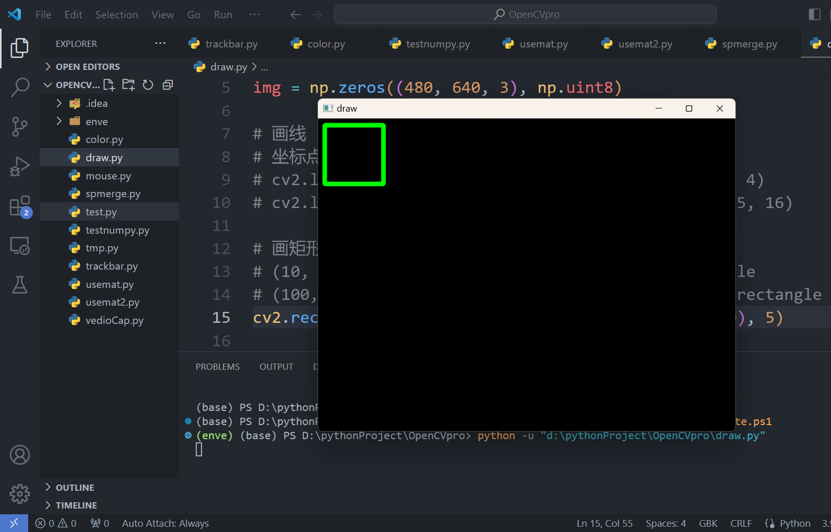Screen dimensions: 831x532
Task: Switch to the spmerge.py tab
Action: click(749, 44)
